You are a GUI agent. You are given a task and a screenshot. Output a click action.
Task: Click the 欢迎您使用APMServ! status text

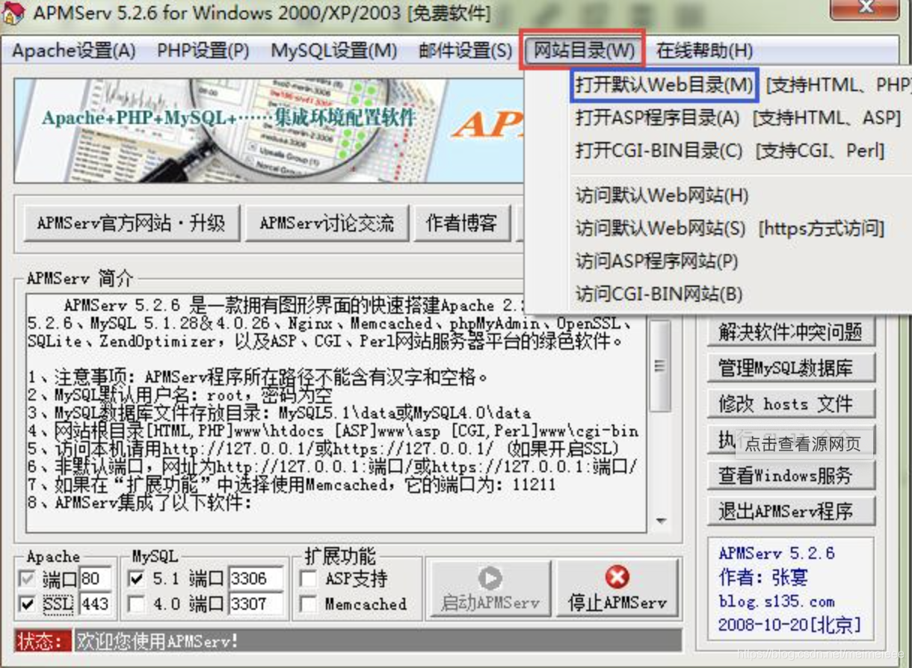[x=156, y=640]
